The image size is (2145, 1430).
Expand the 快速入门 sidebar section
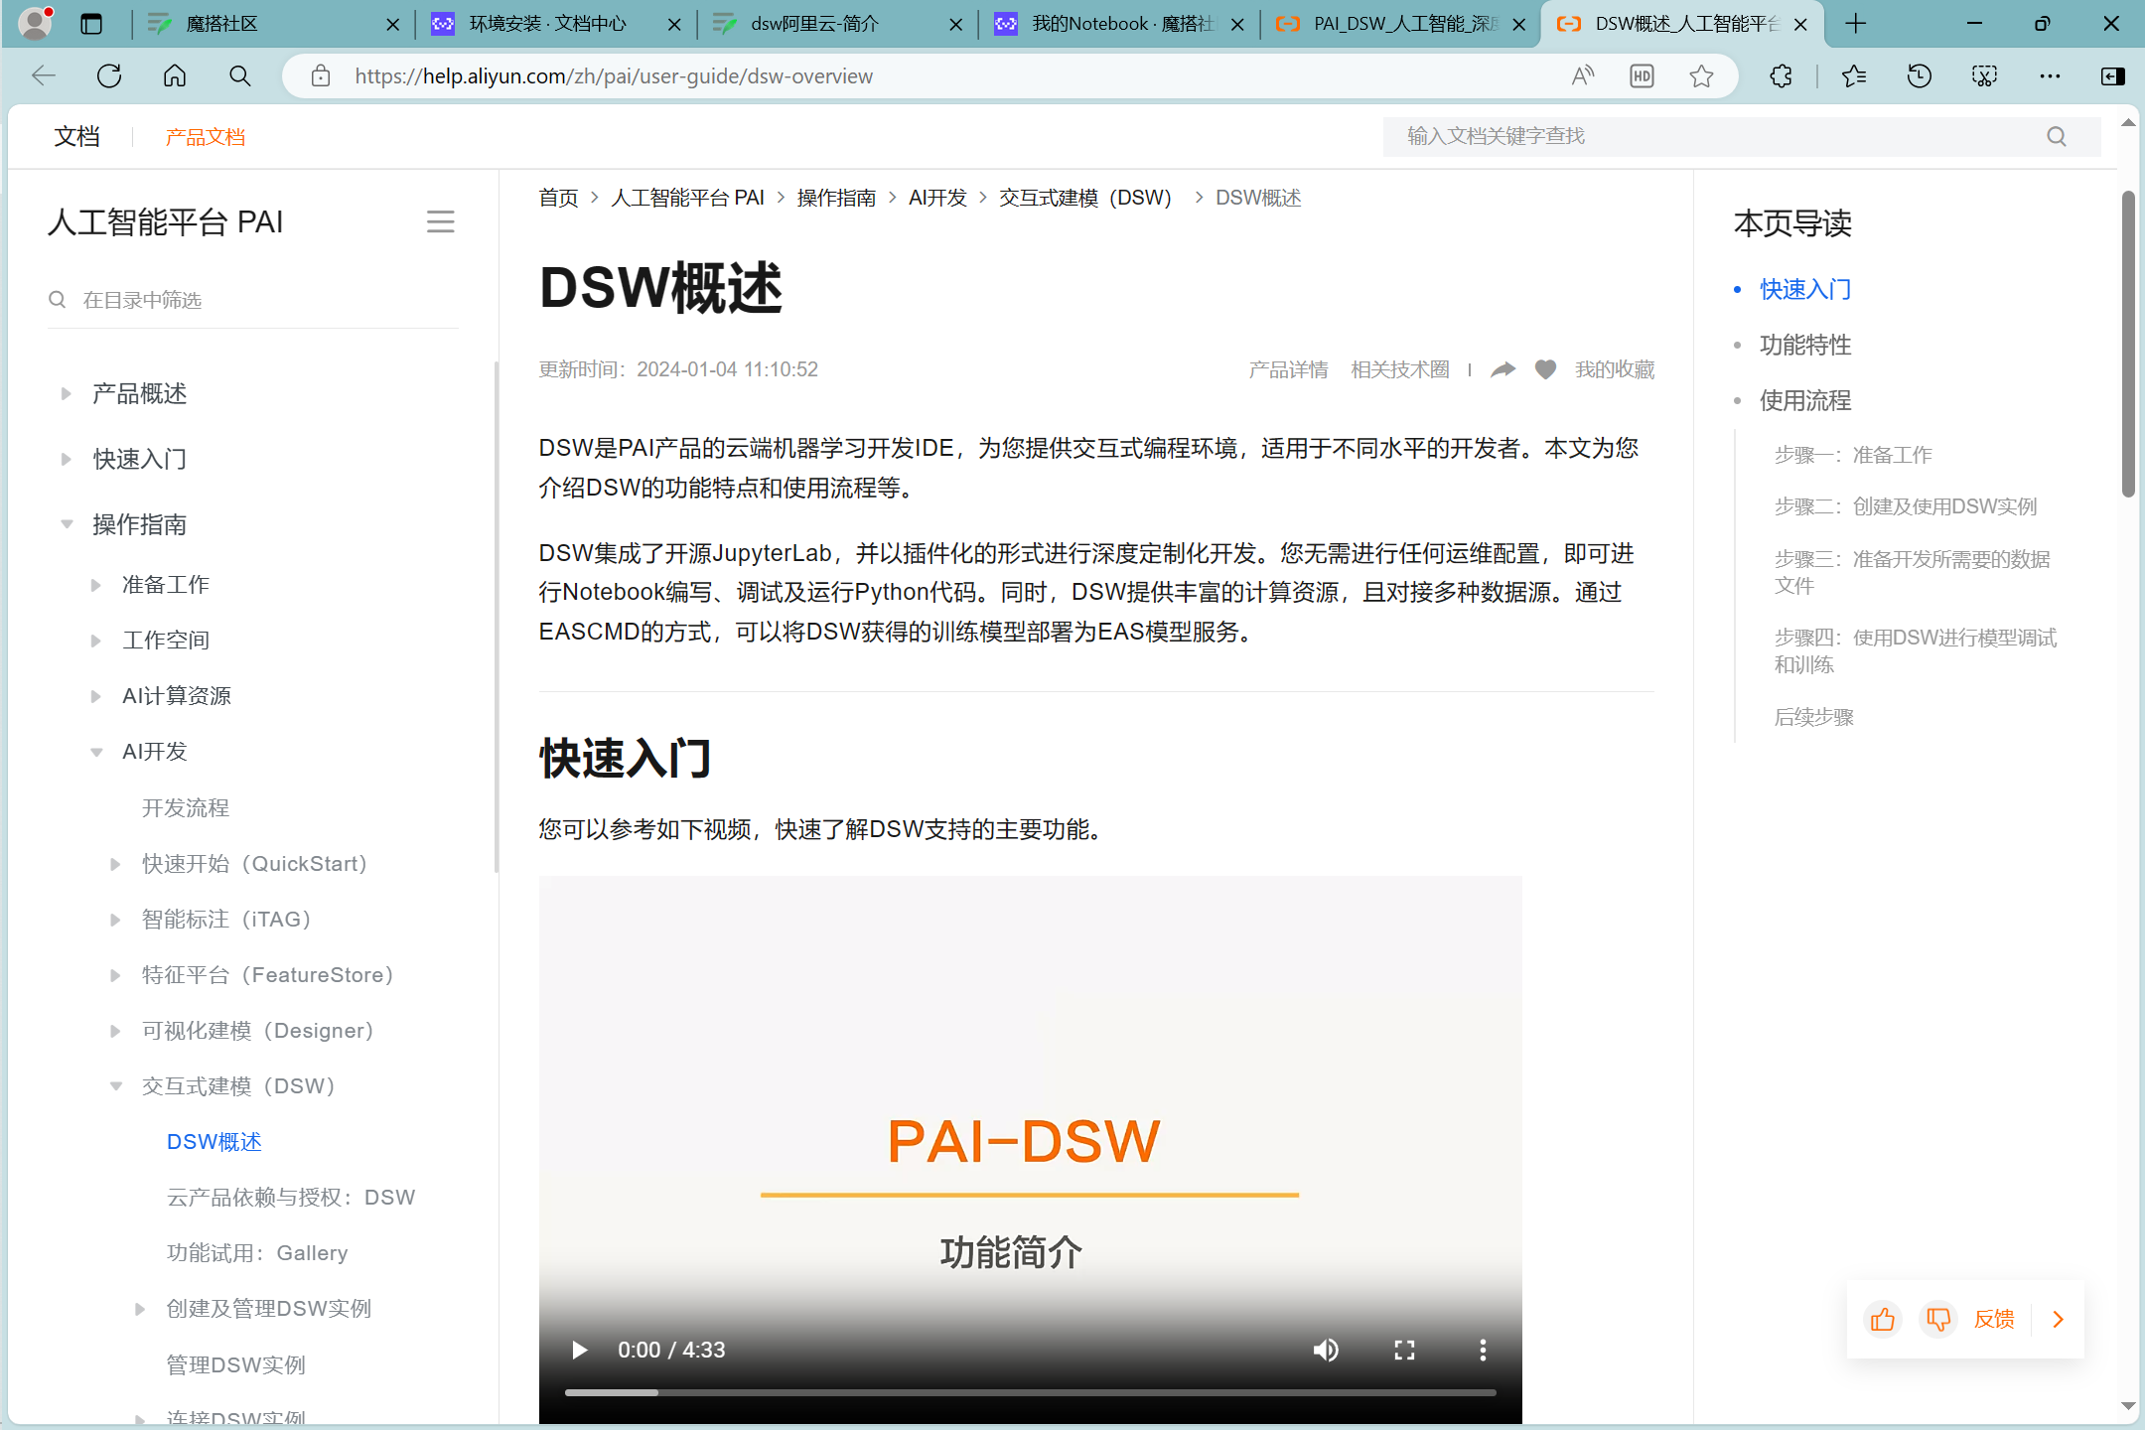pos(66,459)
